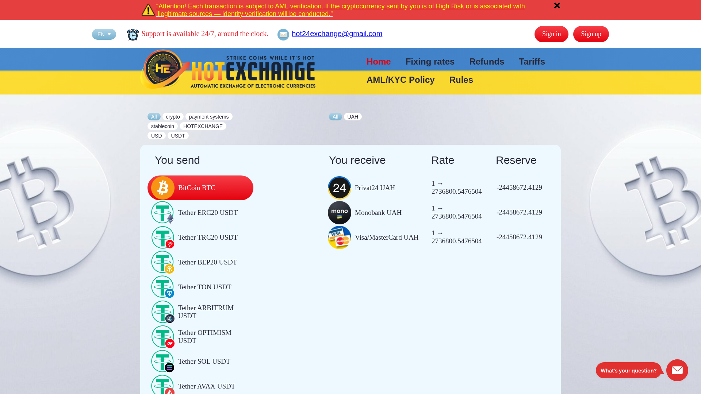The height and width of the screenshot is (394, 701).
Task: Select Tether TRC20 USDT label
Action: point(208,237)
